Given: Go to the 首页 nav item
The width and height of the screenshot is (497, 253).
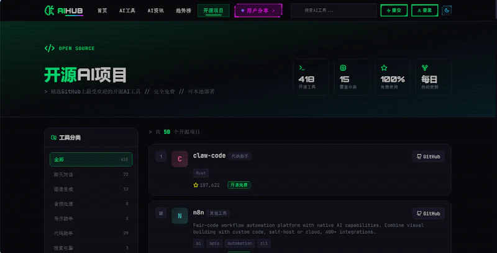Looking at the screenshot, I should [x=102, y=11].
